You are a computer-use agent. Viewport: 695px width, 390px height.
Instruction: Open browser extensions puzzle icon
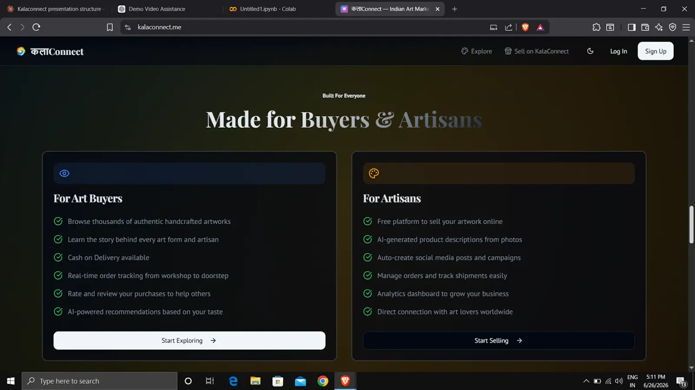(596, 27)
